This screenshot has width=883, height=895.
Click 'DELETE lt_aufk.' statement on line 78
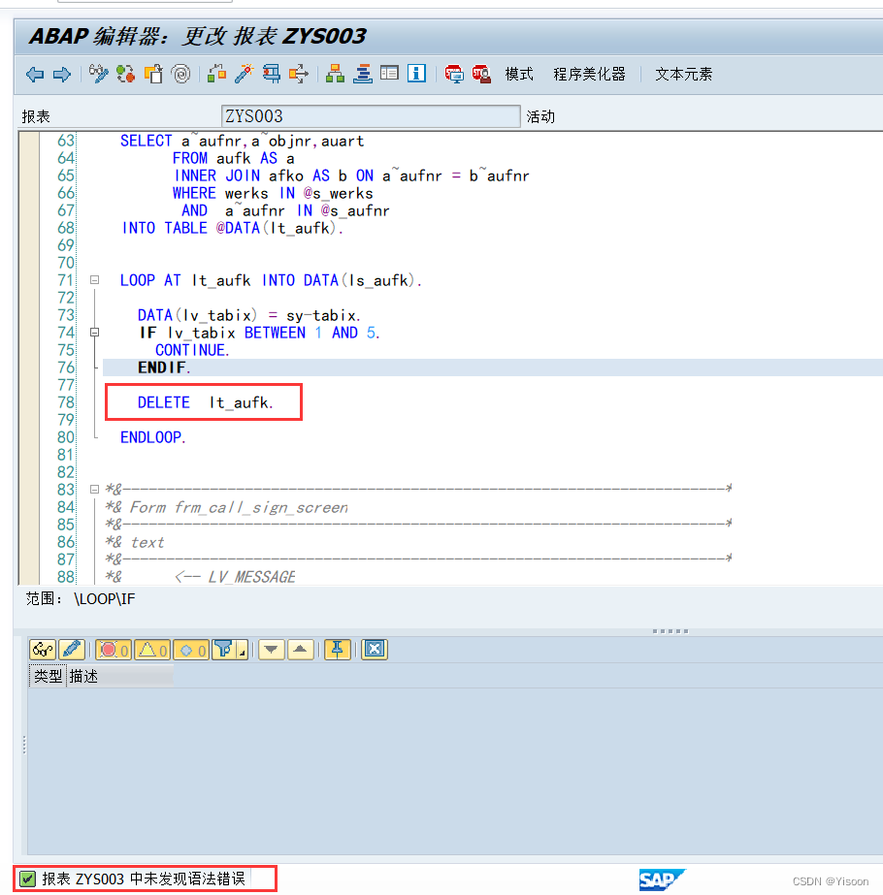pos(206,403)
